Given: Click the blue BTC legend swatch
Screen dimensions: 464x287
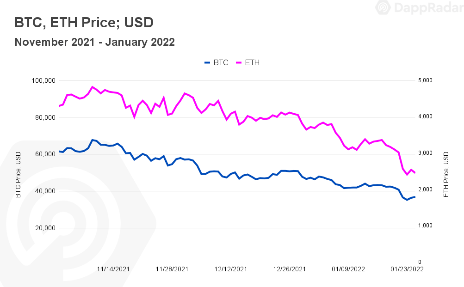Looking at the screenshot, I should (x=207, y=63).
